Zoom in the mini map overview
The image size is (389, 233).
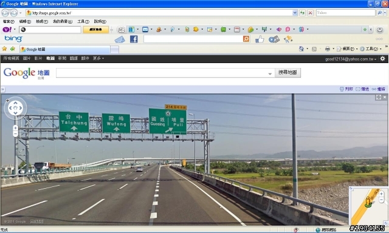click(381, 194)
